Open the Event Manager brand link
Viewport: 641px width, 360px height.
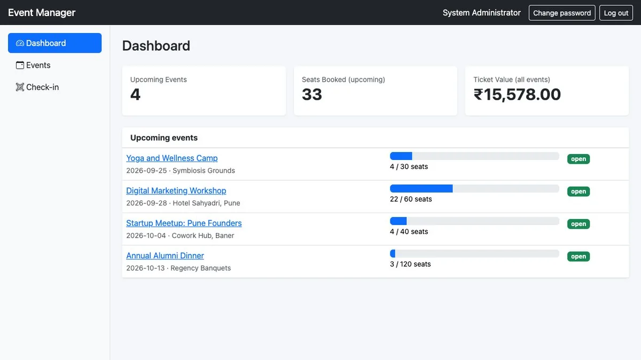tap(42, 12)
